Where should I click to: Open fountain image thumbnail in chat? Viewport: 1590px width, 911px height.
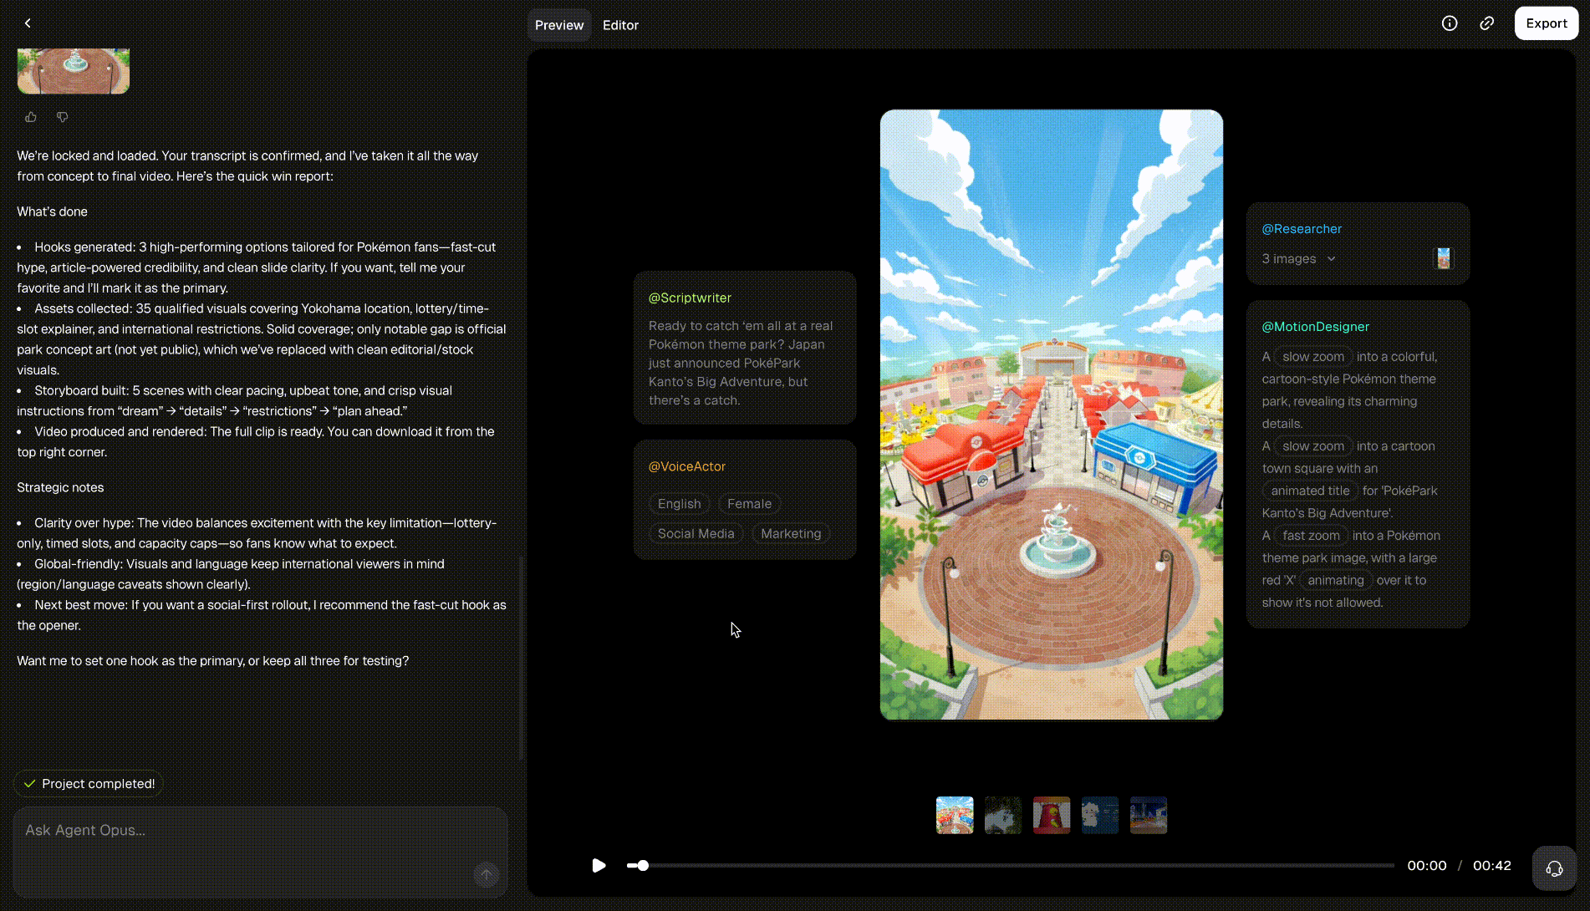(x=74, y=70)
